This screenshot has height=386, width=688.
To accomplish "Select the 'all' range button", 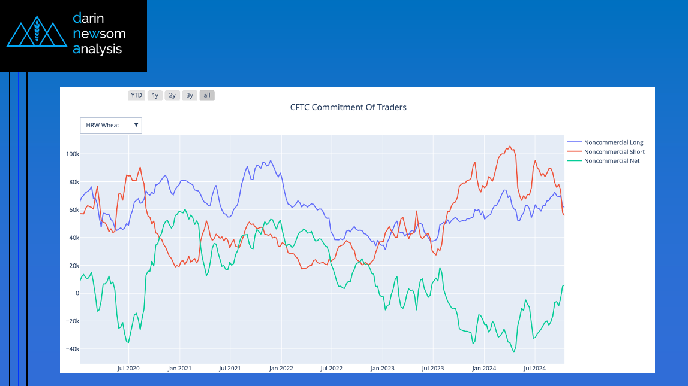I will coord(207,95).
